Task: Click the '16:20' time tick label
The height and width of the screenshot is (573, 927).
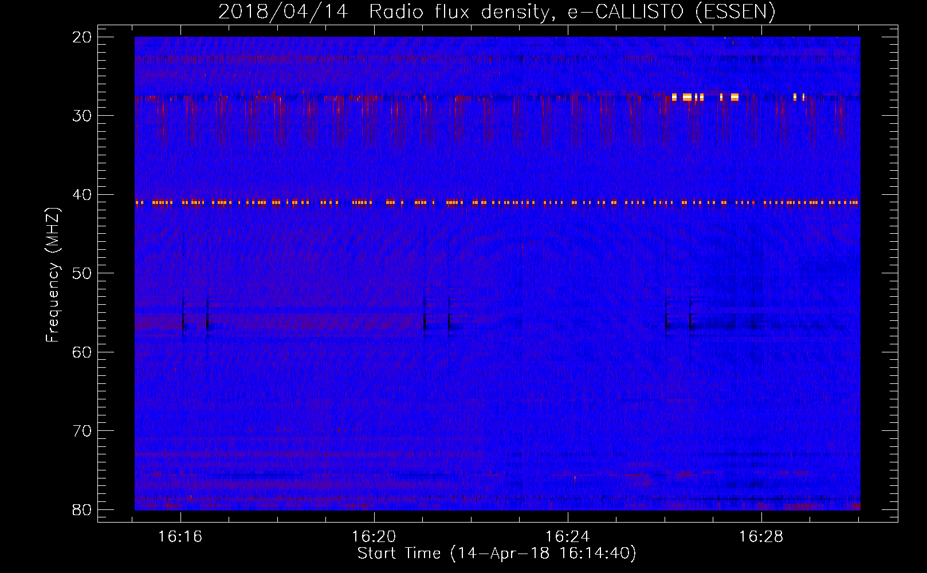Action: pos(374,537)
